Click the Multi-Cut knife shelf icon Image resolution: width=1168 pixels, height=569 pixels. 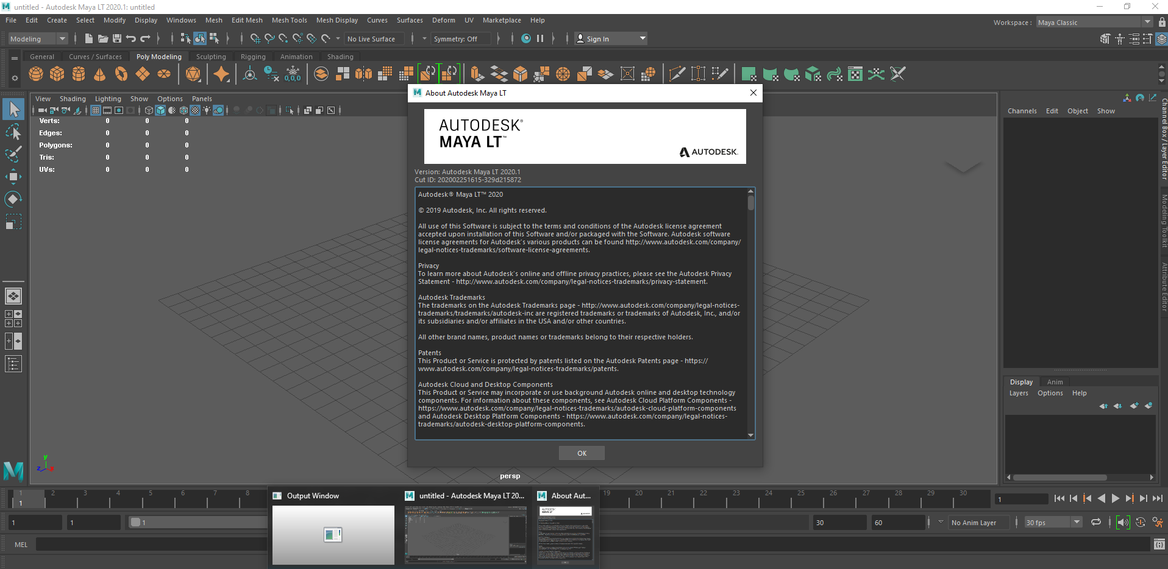click(x=677, y=74)
